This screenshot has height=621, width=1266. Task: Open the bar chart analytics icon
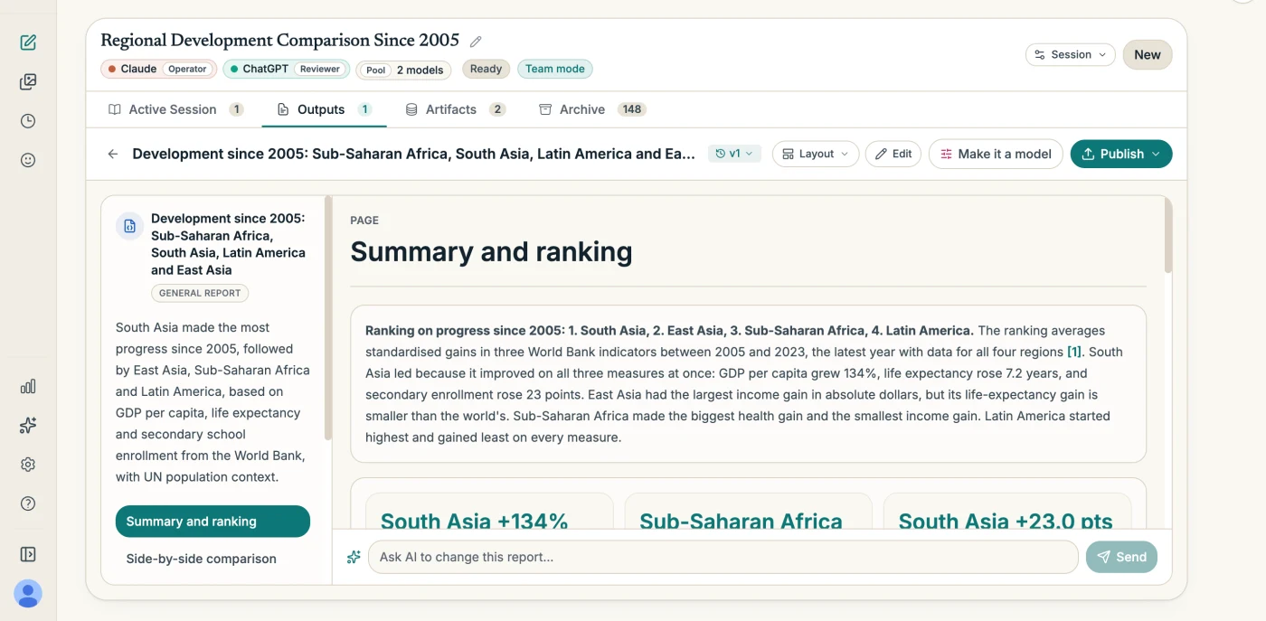pos(28,387)
